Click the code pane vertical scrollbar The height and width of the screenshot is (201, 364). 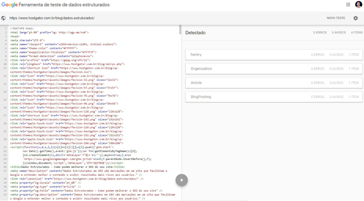(180, 30)
